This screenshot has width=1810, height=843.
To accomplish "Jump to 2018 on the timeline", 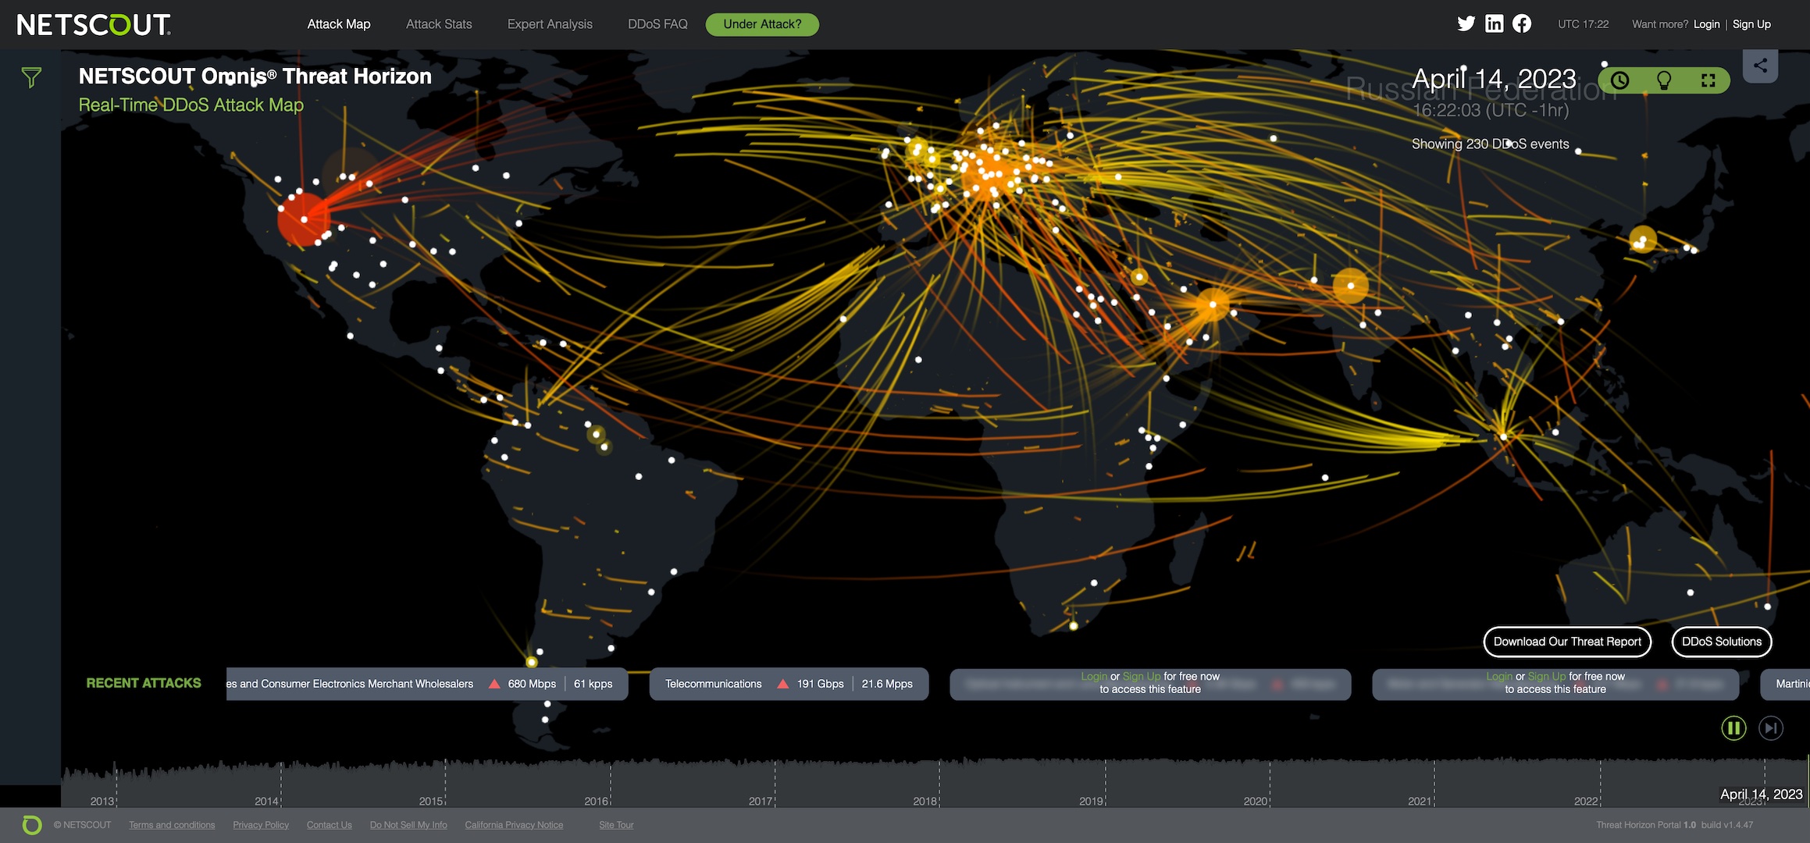I will [925, 801].
